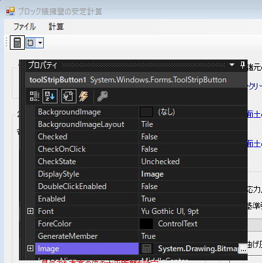Show Properties page button
262x263 pixels.
pyautogui.click(x=69, y=96)
